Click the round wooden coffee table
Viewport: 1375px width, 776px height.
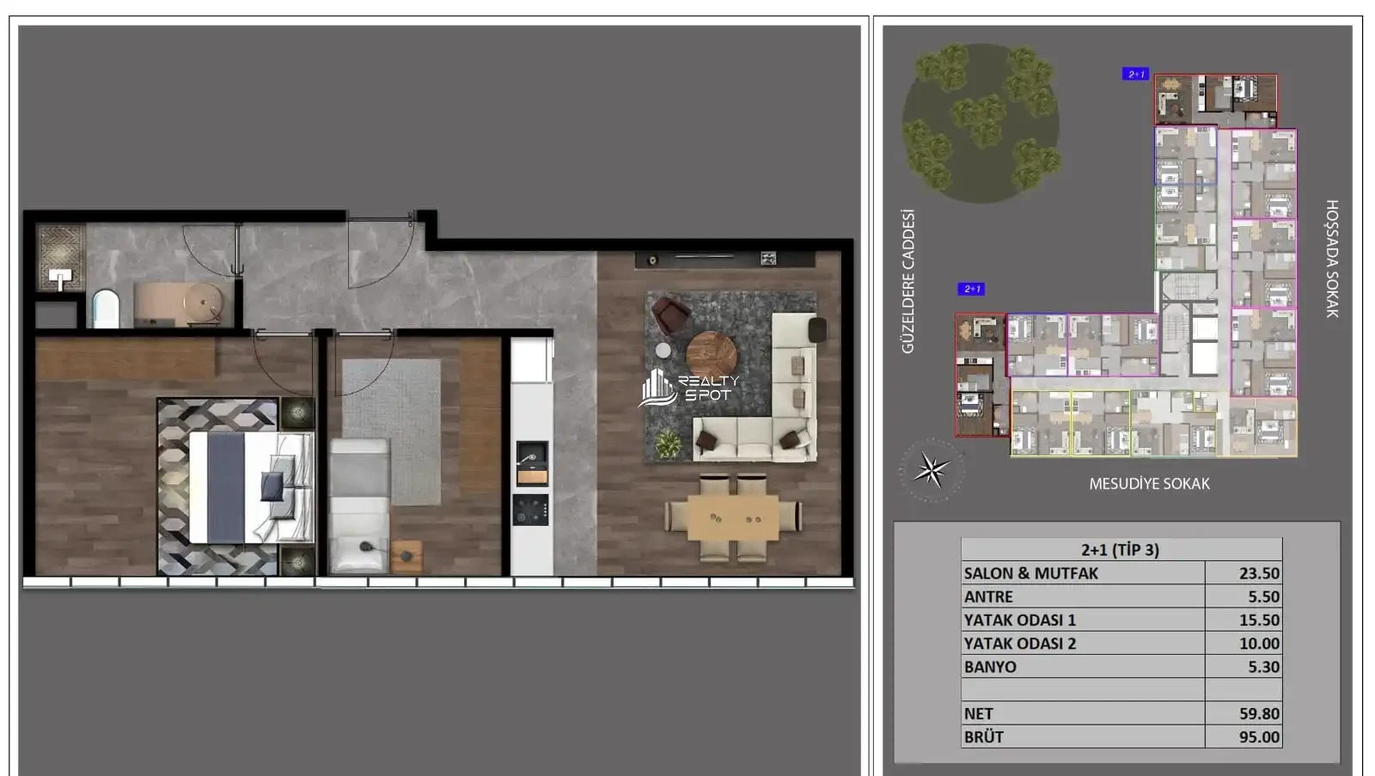pyautogui.click(x=712, y=353)
